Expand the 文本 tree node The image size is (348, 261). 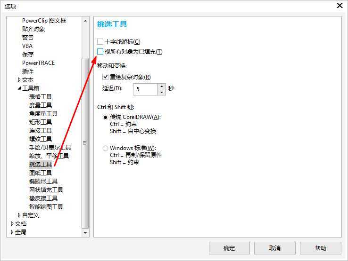click(19, 80)
